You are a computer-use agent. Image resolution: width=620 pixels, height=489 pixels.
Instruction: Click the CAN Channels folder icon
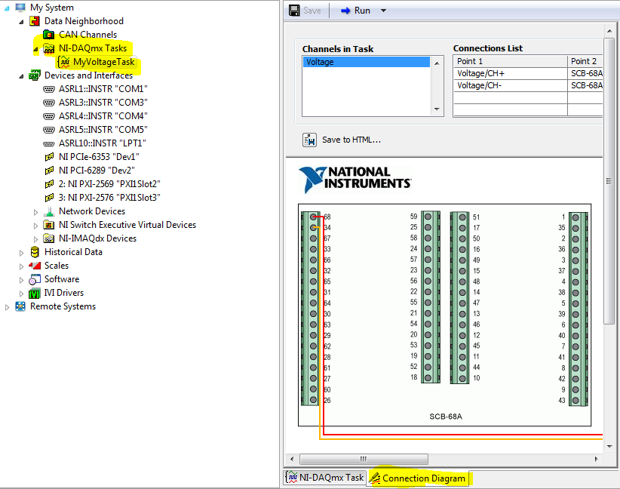pyautogui.click(x=49, y=35)
